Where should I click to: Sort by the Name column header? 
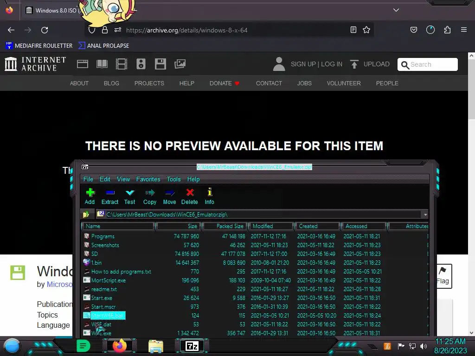click(118, 226)
